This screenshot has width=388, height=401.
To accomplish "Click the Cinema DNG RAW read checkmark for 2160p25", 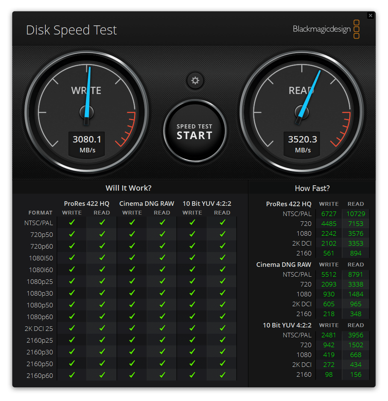I will click(162, 340).
